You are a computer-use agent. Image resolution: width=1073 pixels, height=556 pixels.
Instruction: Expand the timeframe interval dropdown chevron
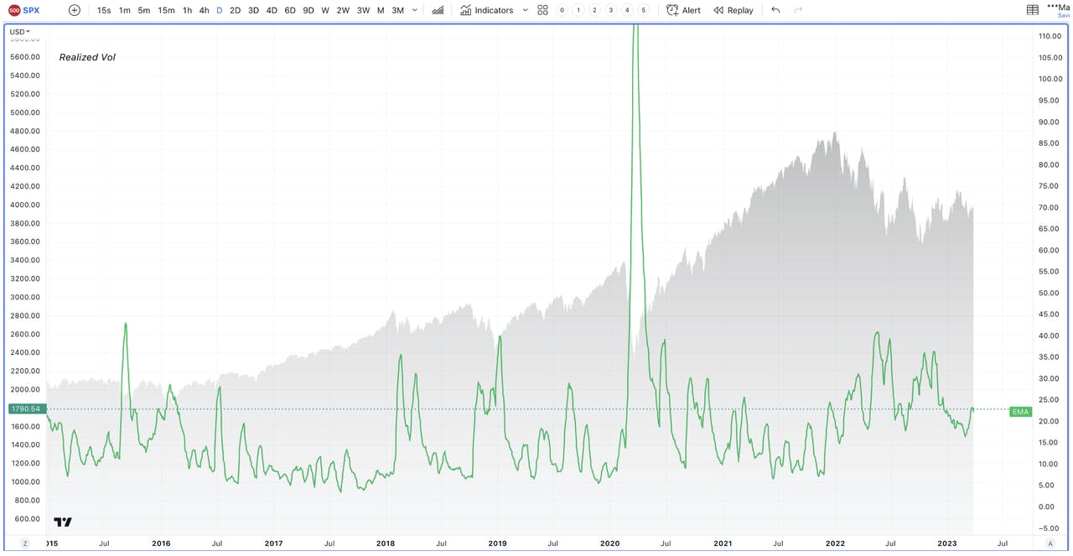tap(414, 10)
